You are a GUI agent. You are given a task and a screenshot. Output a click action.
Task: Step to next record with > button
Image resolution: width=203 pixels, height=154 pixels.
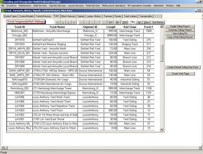(69, 22)
